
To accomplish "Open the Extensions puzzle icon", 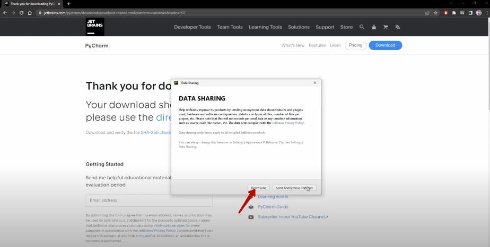I will click(454, 13).
